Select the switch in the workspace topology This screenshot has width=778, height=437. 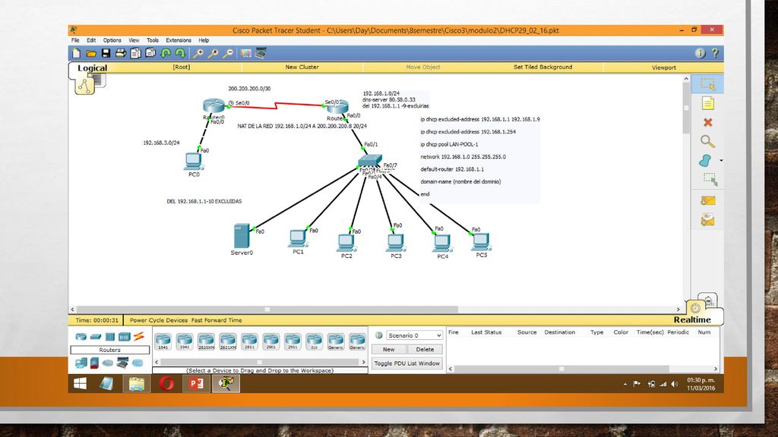370,160
